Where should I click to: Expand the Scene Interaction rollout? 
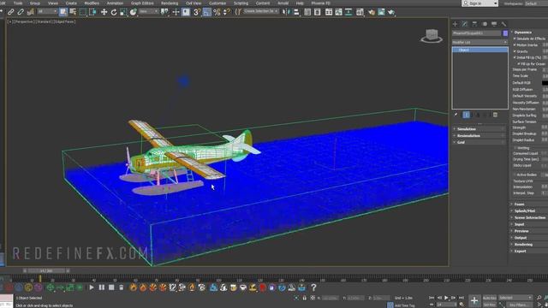[x=529, y=217]
